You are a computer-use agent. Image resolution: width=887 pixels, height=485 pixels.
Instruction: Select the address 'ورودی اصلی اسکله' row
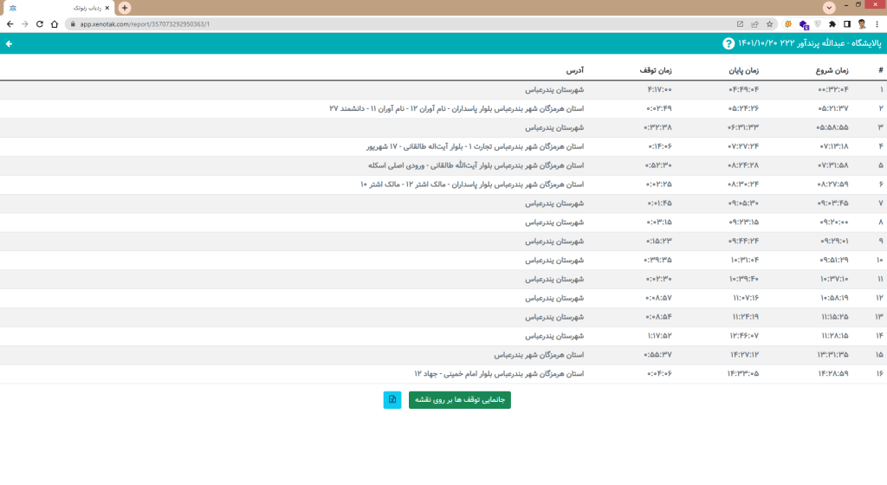[476, 165]
